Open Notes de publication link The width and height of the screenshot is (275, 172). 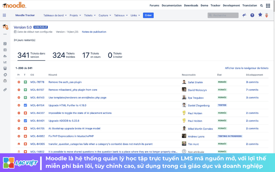click(94, 32)
